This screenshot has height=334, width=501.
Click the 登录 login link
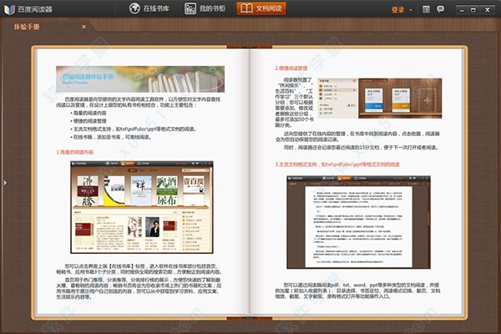(x=397, y=10)
